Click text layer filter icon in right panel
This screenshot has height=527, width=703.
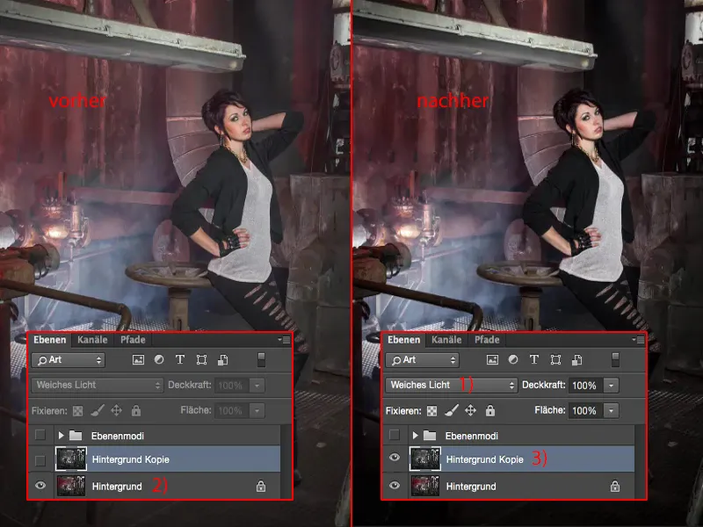click(534, 360)
